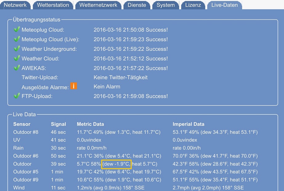This screenshot has width=284, height=191.
Task: Click the Wind sensor row label
Action: coord(19,188)
